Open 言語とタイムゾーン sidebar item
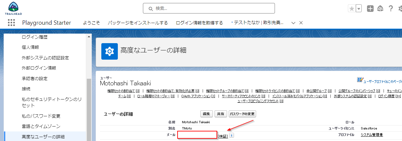Screen dimensions: 402x141 pyautogui.click(x=41, y=126)
